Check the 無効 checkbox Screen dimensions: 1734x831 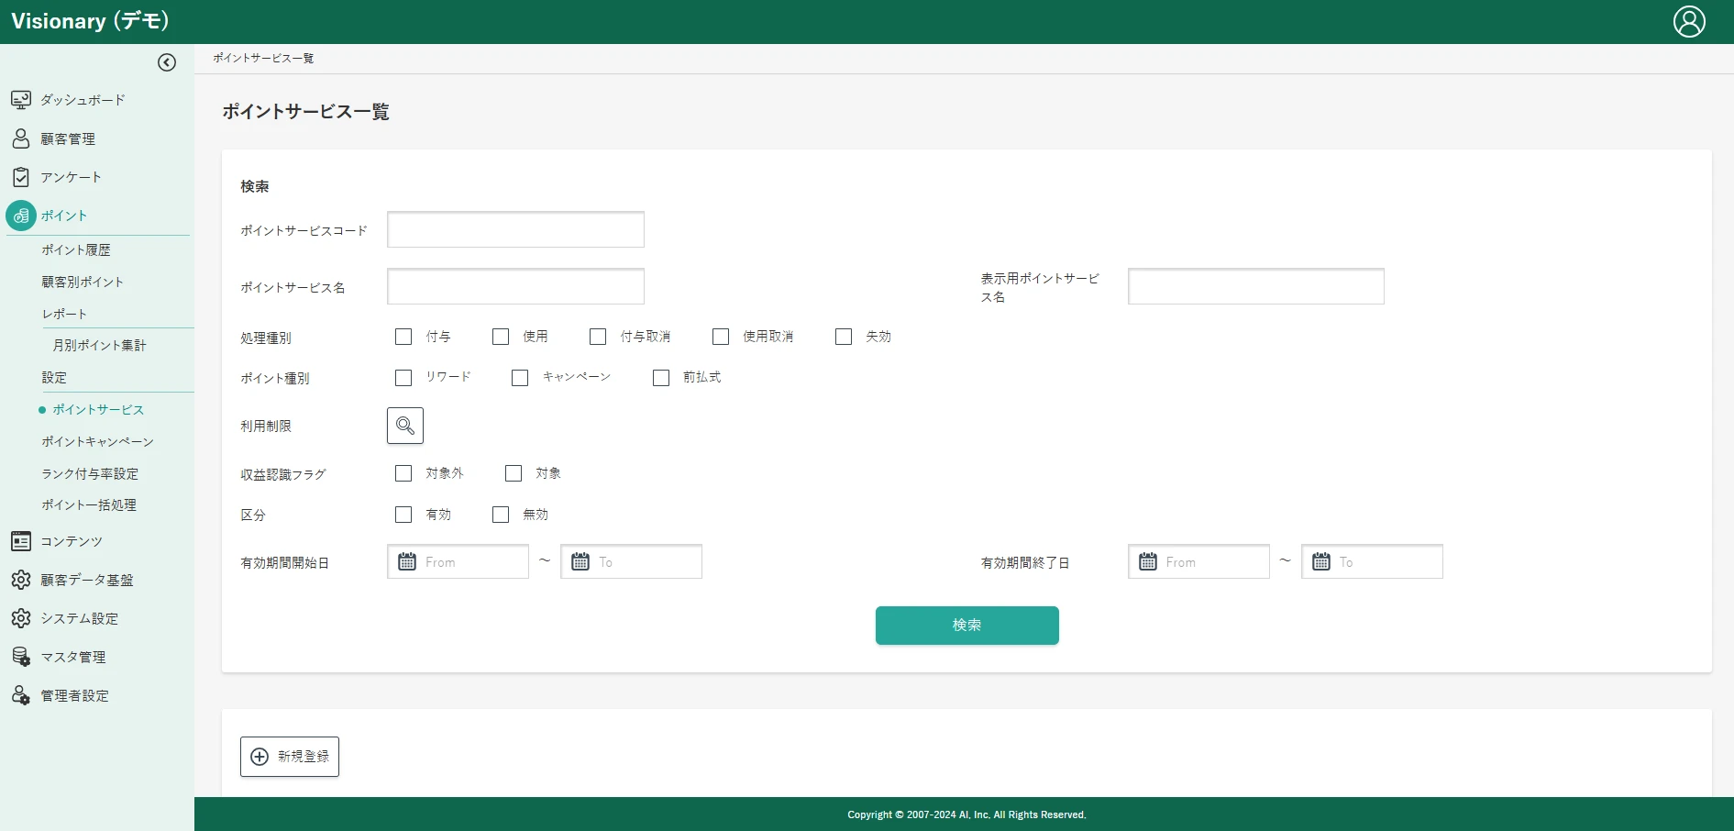click(501, 515)
